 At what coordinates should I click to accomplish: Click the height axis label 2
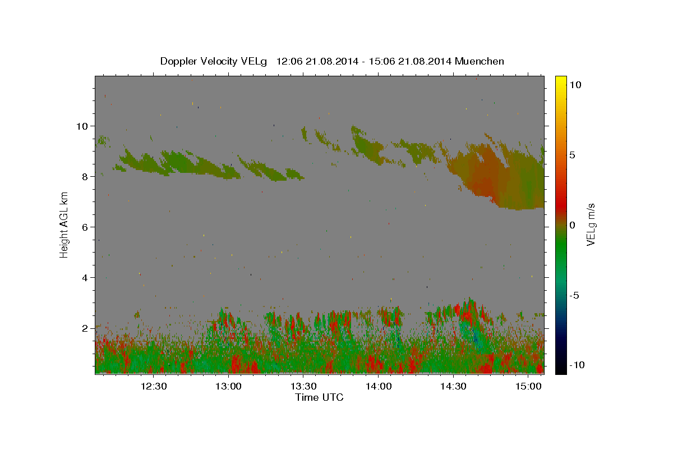pyautogui.click(x=85, y=328)
